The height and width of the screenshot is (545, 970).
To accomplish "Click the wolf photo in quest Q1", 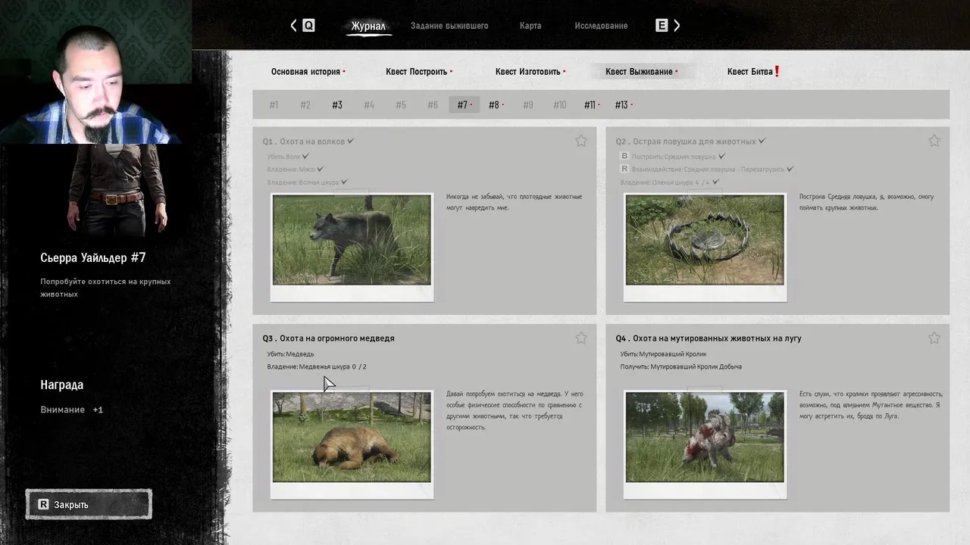I will tap(352, 240).
